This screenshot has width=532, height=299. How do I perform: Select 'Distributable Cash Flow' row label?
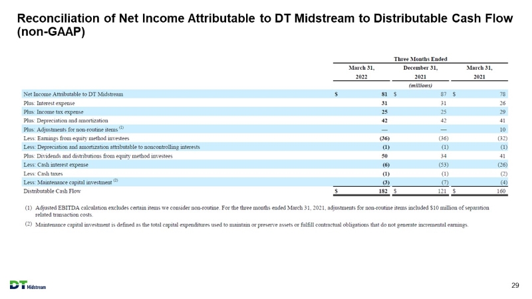(x=52, y=191)
